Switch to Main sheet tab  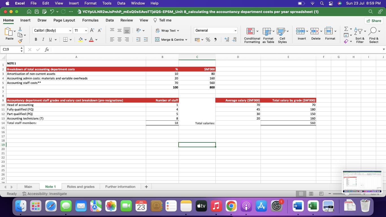28,187
